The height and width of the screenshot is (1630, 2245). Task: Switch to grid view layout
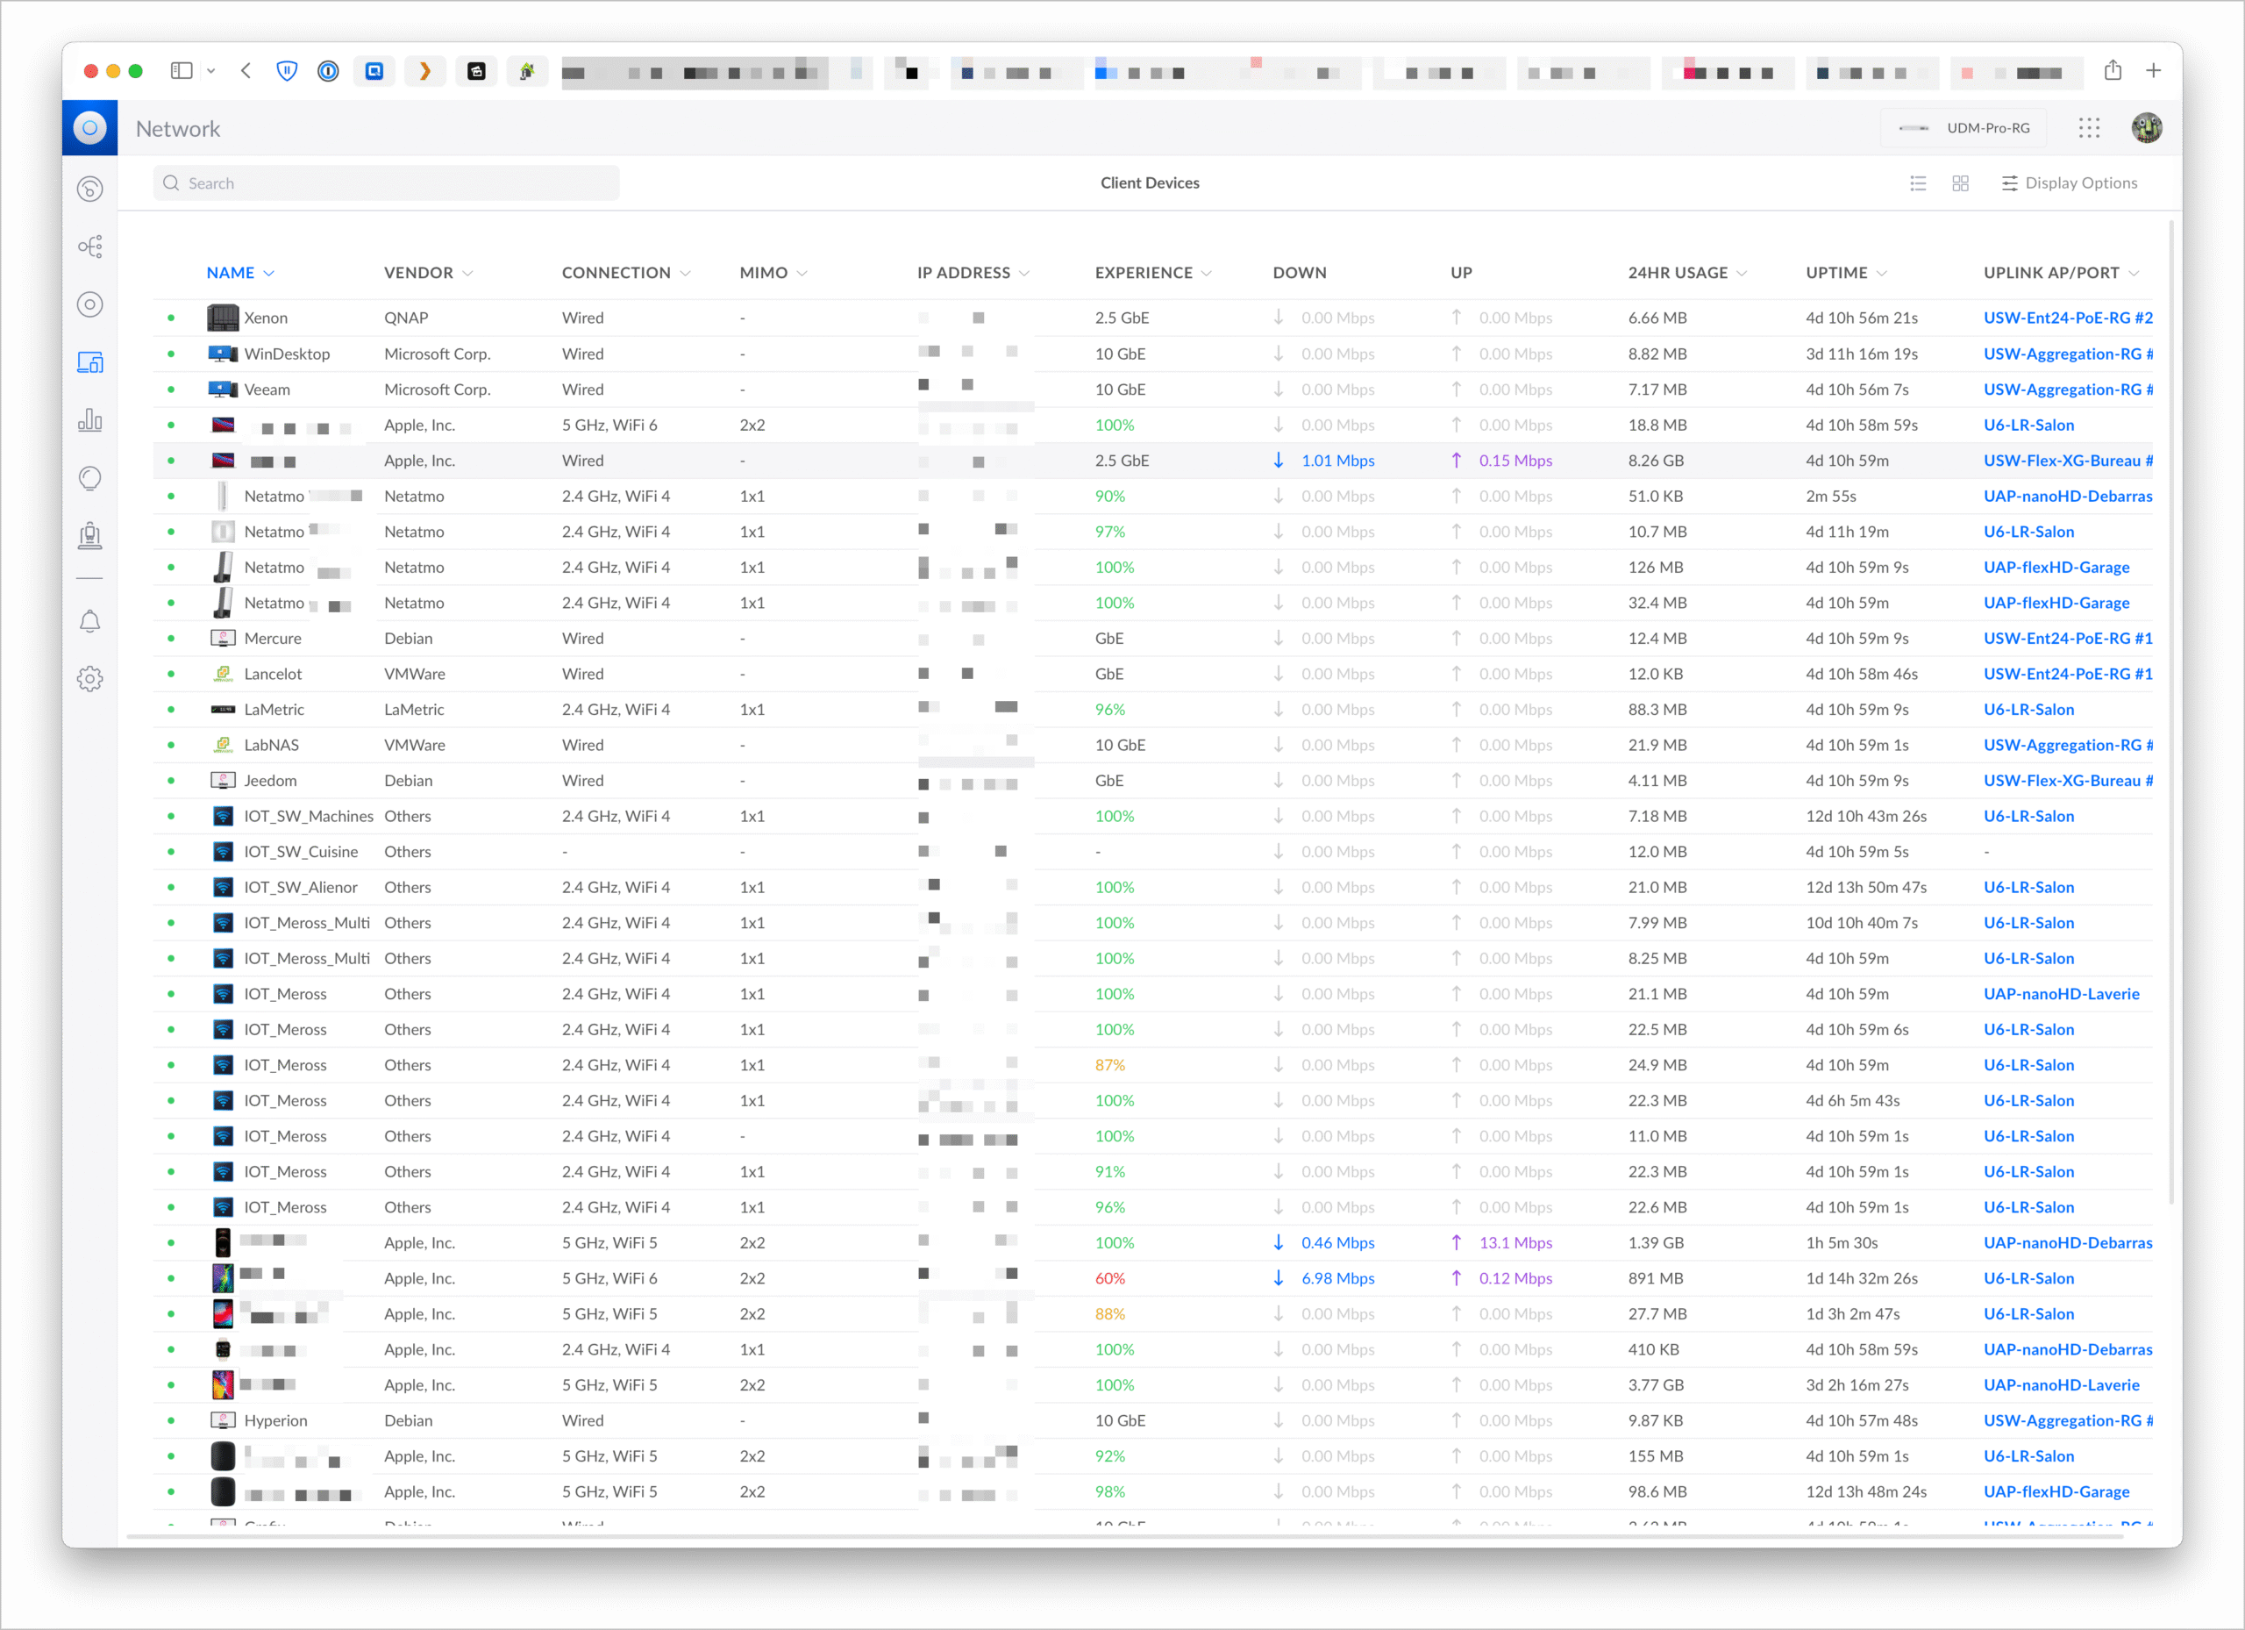pyautogui.click(x=1960, y=183)
